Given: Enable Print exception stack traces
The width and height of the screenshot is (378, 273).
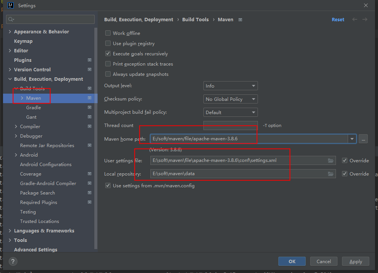Looking at the screenshot, I should tap(108, 64).
